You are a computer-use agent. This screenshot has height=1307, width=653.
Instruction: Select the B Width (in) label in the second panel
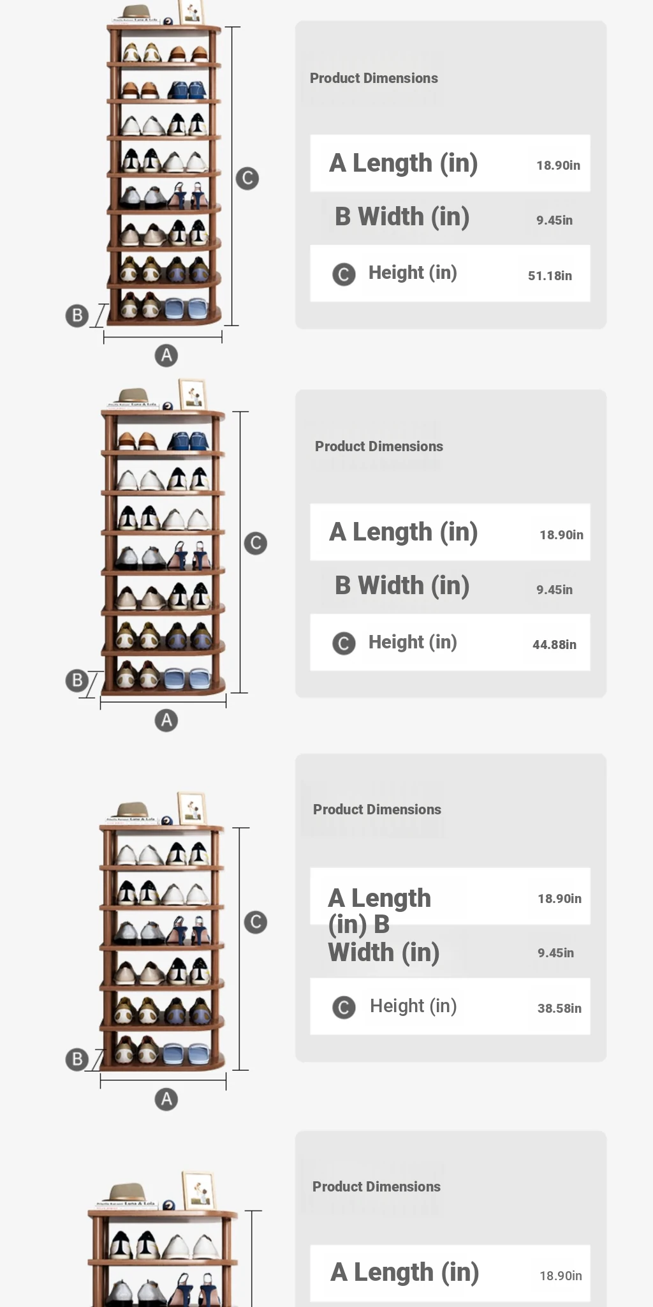[x=402, y=586]
